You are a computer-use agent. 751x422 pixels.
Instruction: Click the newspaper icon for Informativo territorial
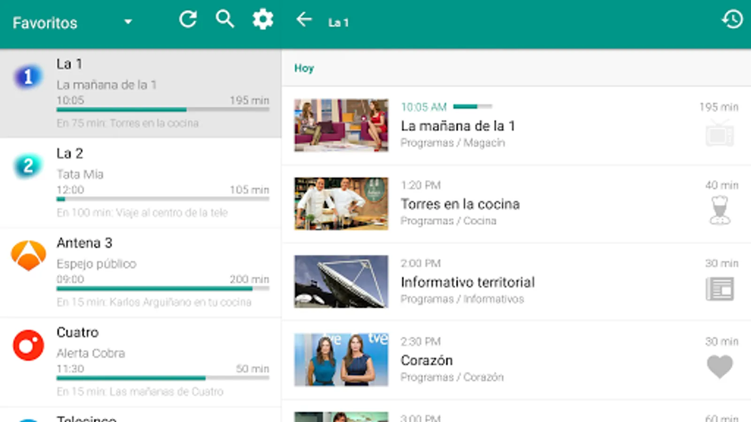[720, 288]
